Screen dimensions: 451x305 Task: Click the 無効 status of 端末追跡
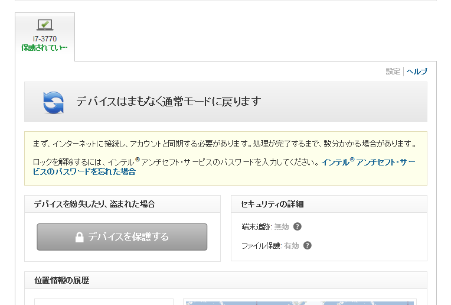[x=282, y=227]
